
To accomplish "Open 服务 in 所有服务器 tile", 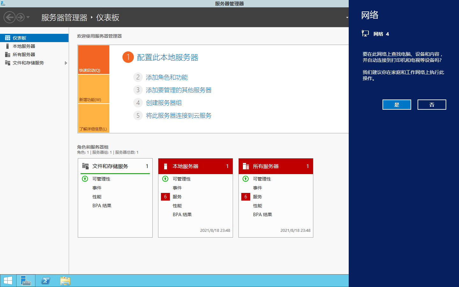I will pos(258,197).
